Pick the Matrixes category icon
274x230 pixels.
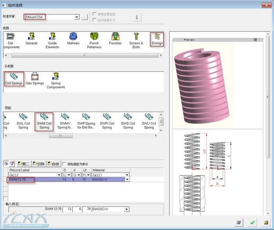[x=73, y=38]
